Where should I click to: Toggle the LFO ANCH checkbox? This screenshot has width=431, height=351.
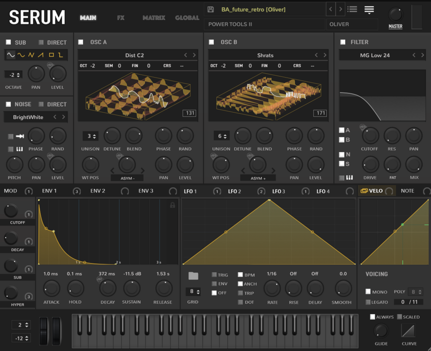[x=240, y=284]
